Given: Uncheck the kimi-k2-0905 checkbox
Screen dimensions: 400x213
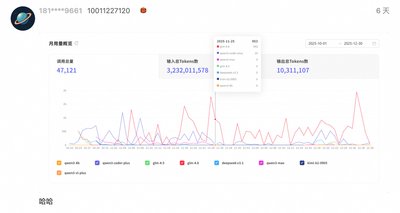Looking at the screenshot, I should coord(302,163).
